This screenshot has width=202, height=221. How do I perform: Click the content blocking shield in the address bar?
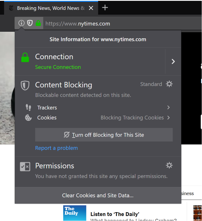pyautogui.click(x=30, y=23)
